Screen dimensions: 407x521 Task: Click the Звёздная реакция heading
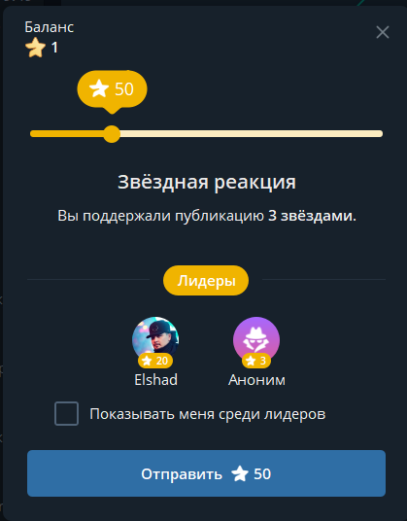207,182
